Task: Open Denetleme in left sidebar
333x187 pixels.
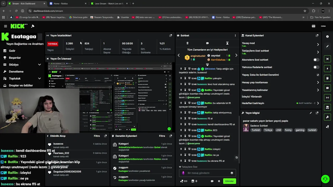Action: pos(16,72)
